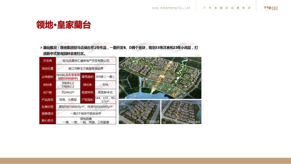This screenshot has width=291, height=164.
Task: Click the wow Advertising Co., Ltd. header text
Action: (x=171, y=8)
